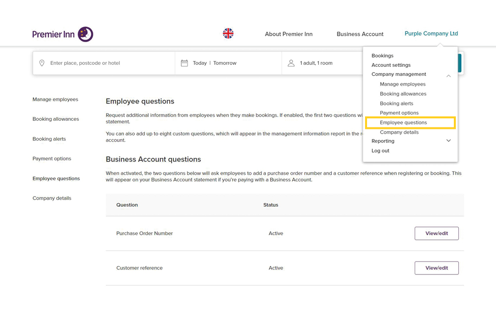496x317 pixels.
Task: Collapse the Company management submenu
Action: (x=448, y=76)
